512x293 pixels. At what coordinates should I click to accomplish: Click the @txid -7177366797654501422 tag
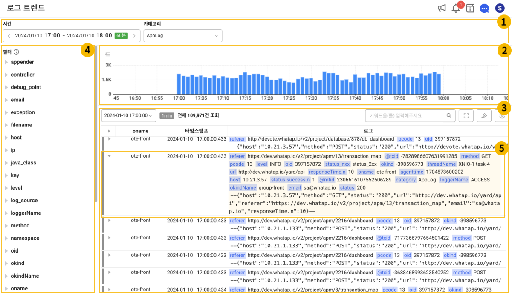384,238
